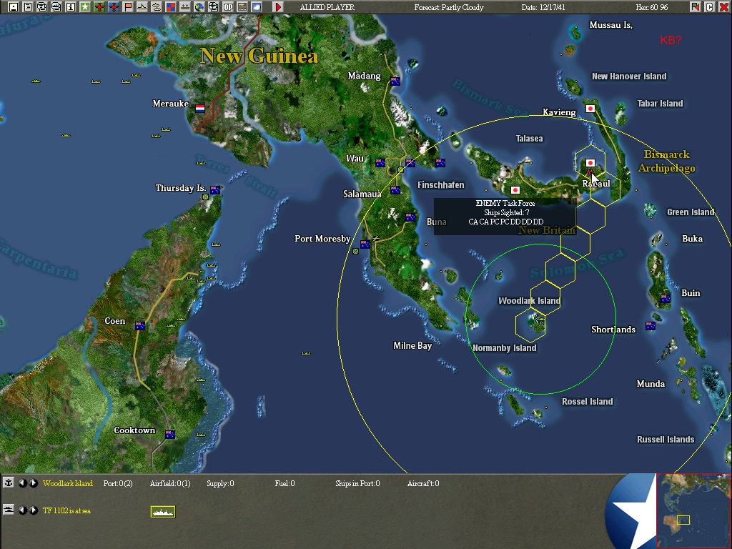This screenshot has width=732, height=549.
Task: Open 'TF 1102 is at sea' link
Action: click(x=66, y=510)
